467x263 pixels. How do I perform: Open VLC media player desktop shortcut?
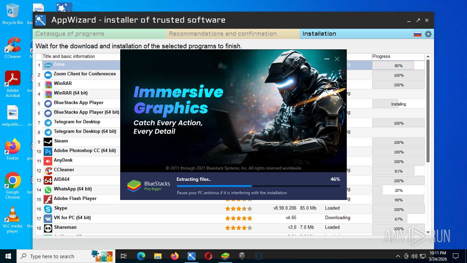(x=13, y=220)
